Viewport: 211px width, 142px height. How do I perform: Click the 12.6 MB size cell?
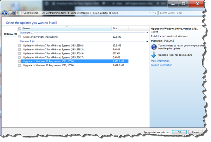click(x=117, y=37)
